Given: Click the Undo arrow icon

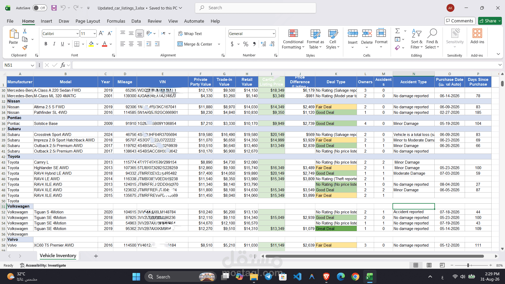Looking at the screenshot, I should (x=63, y=8).
